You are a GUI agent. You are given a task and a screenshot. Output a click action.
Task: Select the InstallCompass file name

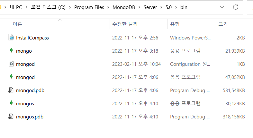pos(32,38)
